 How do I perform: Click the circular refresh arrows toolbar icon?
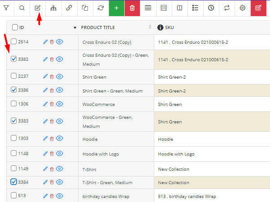click(101, 8)
